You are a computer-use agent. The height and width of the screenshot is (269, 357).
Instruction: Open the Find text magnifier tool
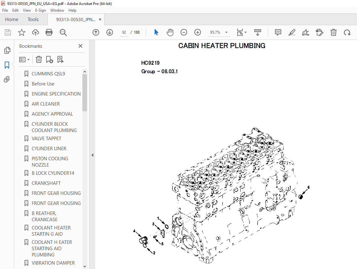(x=63, y=32)
